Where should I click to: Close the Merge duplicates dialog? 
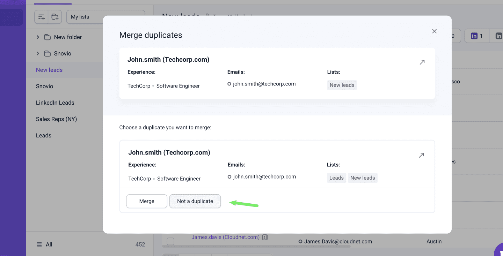[x=434, y=31]
